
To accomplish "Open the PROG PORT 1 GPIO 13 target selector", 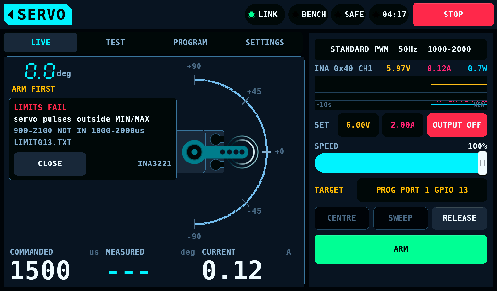I will (x=422, y=190).
